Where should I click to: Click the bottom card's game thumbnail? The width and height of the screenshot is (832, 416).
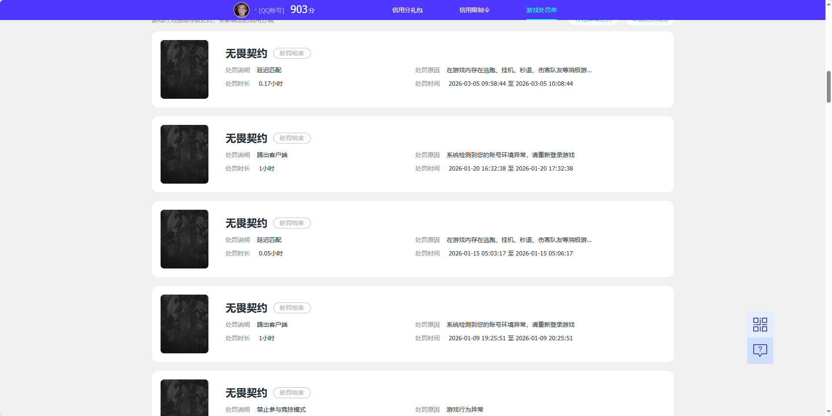coord(184,397)
